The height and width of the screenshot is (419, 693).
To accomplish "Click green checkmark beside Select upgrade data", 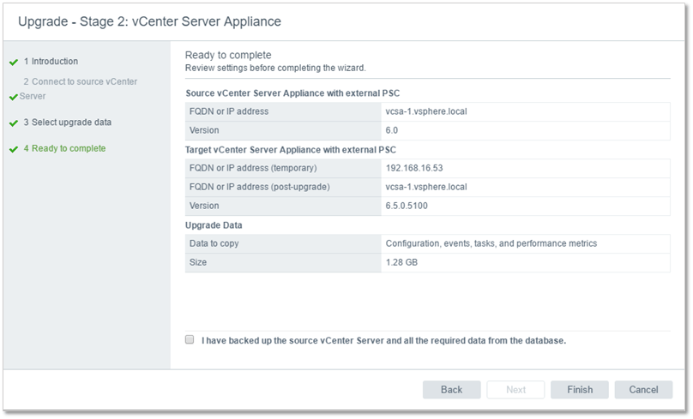I will point(14,123).
